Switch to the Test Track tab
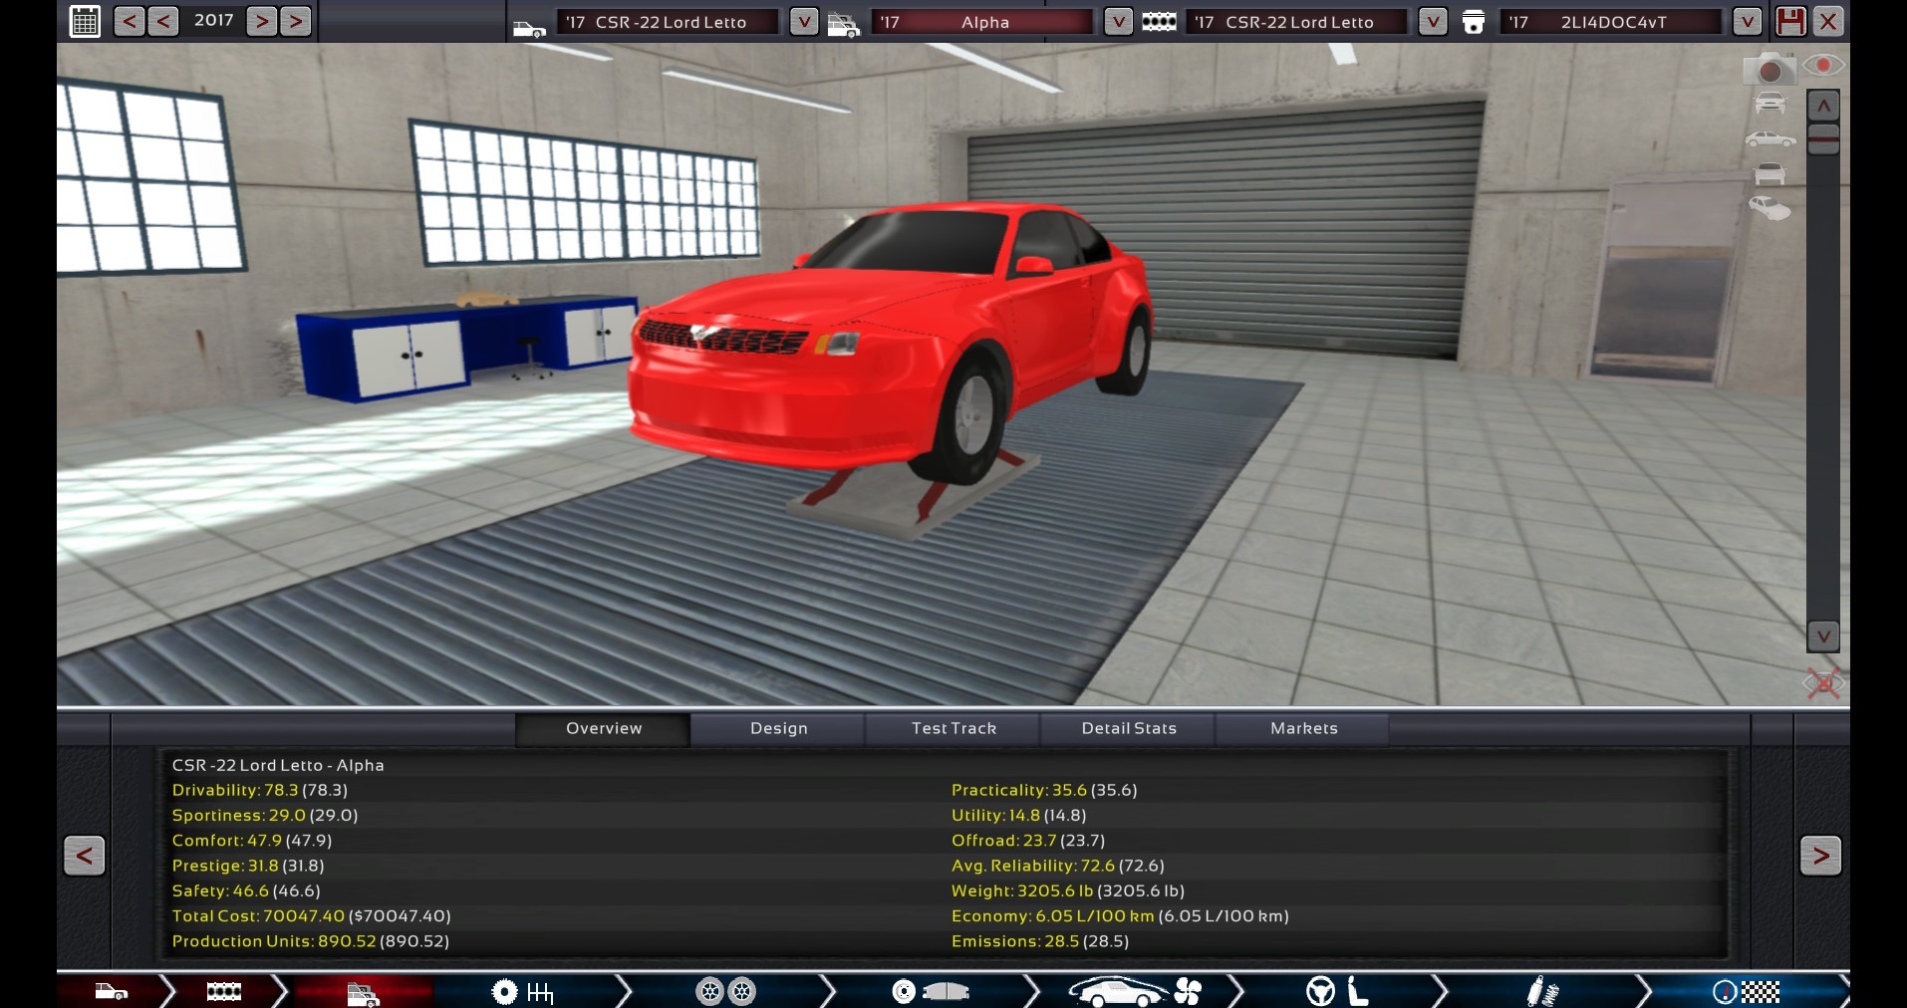Image resolution: width=1907 pixels, height=1008 pixels. pyautogui.click(x=953, y=728)
